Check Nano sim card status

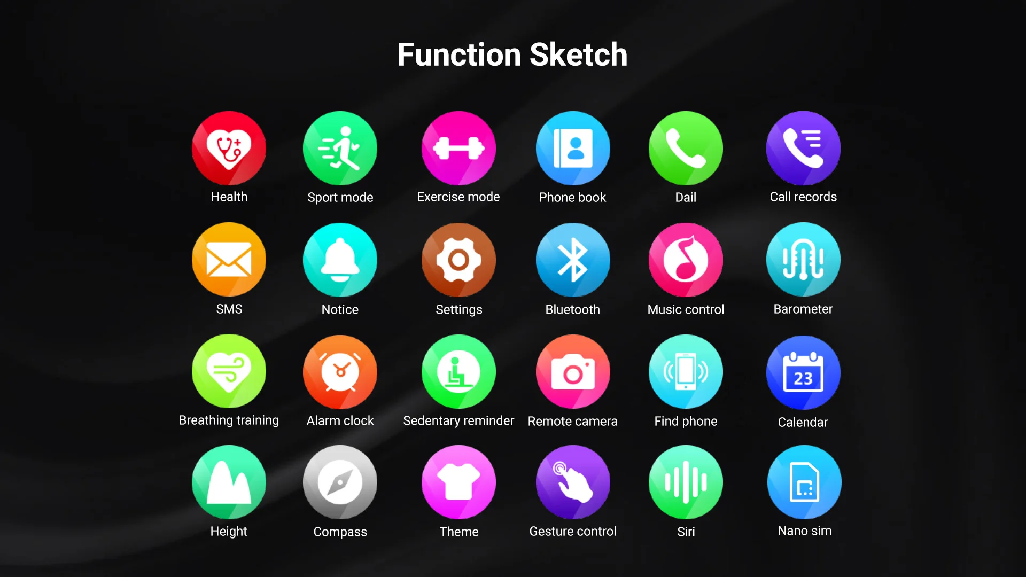tap(803, 482)
